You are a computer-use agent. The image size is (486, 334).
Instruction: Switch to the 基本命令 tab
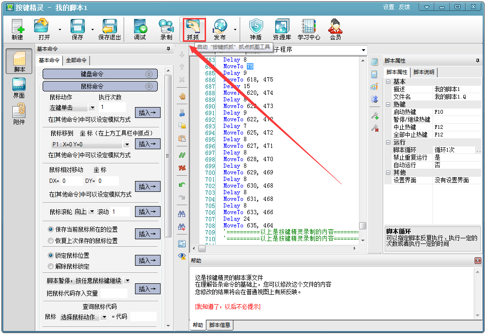click(x=49, y=60)
